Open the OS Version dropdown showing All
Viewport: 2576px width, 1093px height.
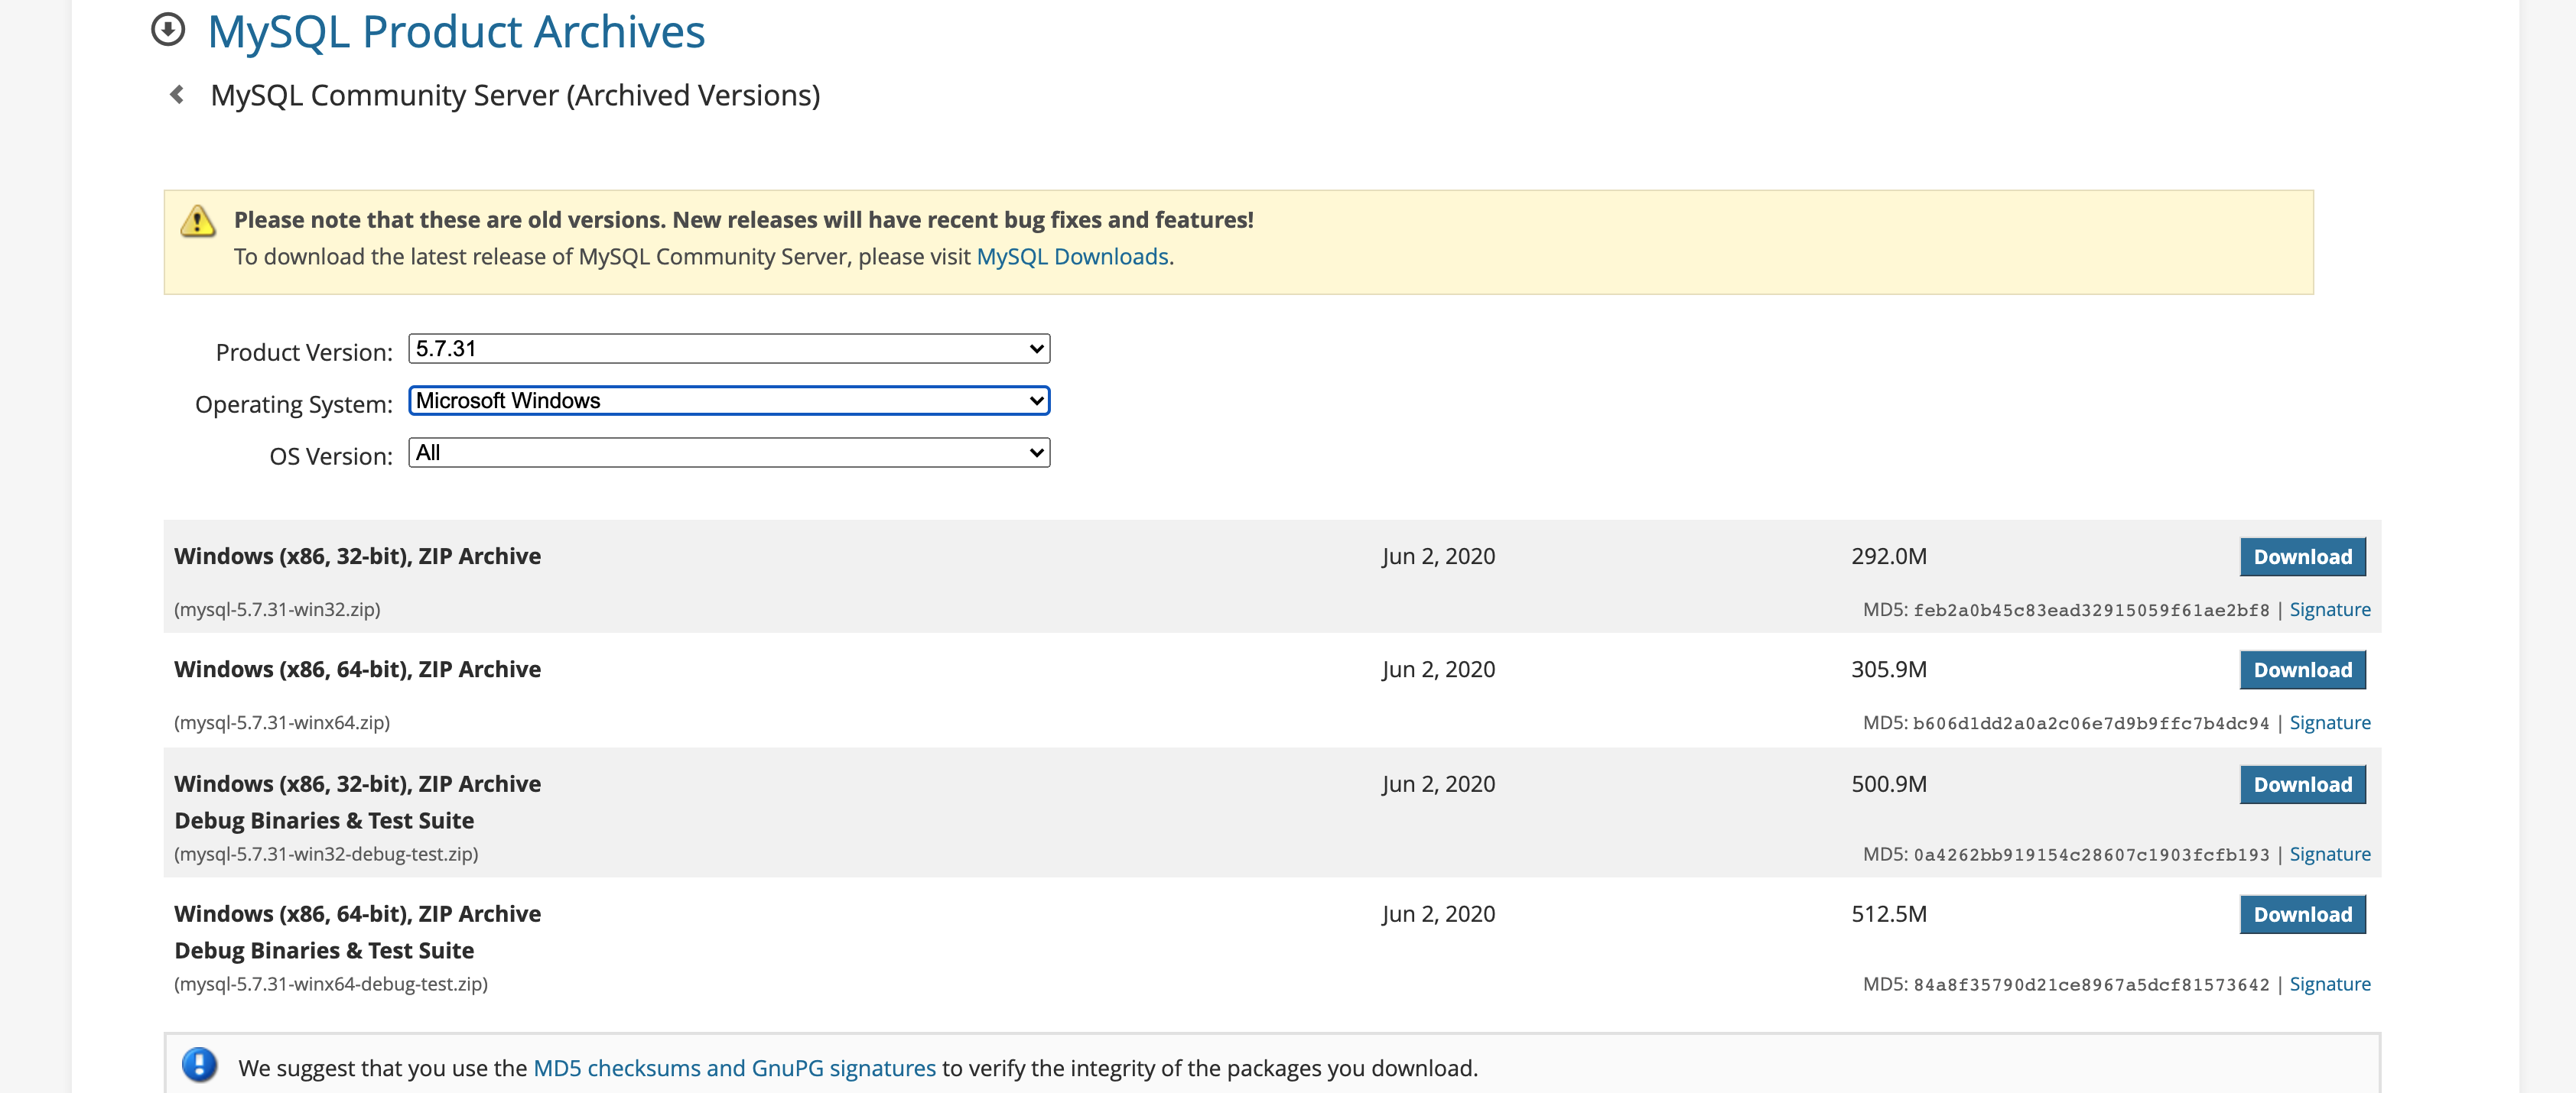729,452
